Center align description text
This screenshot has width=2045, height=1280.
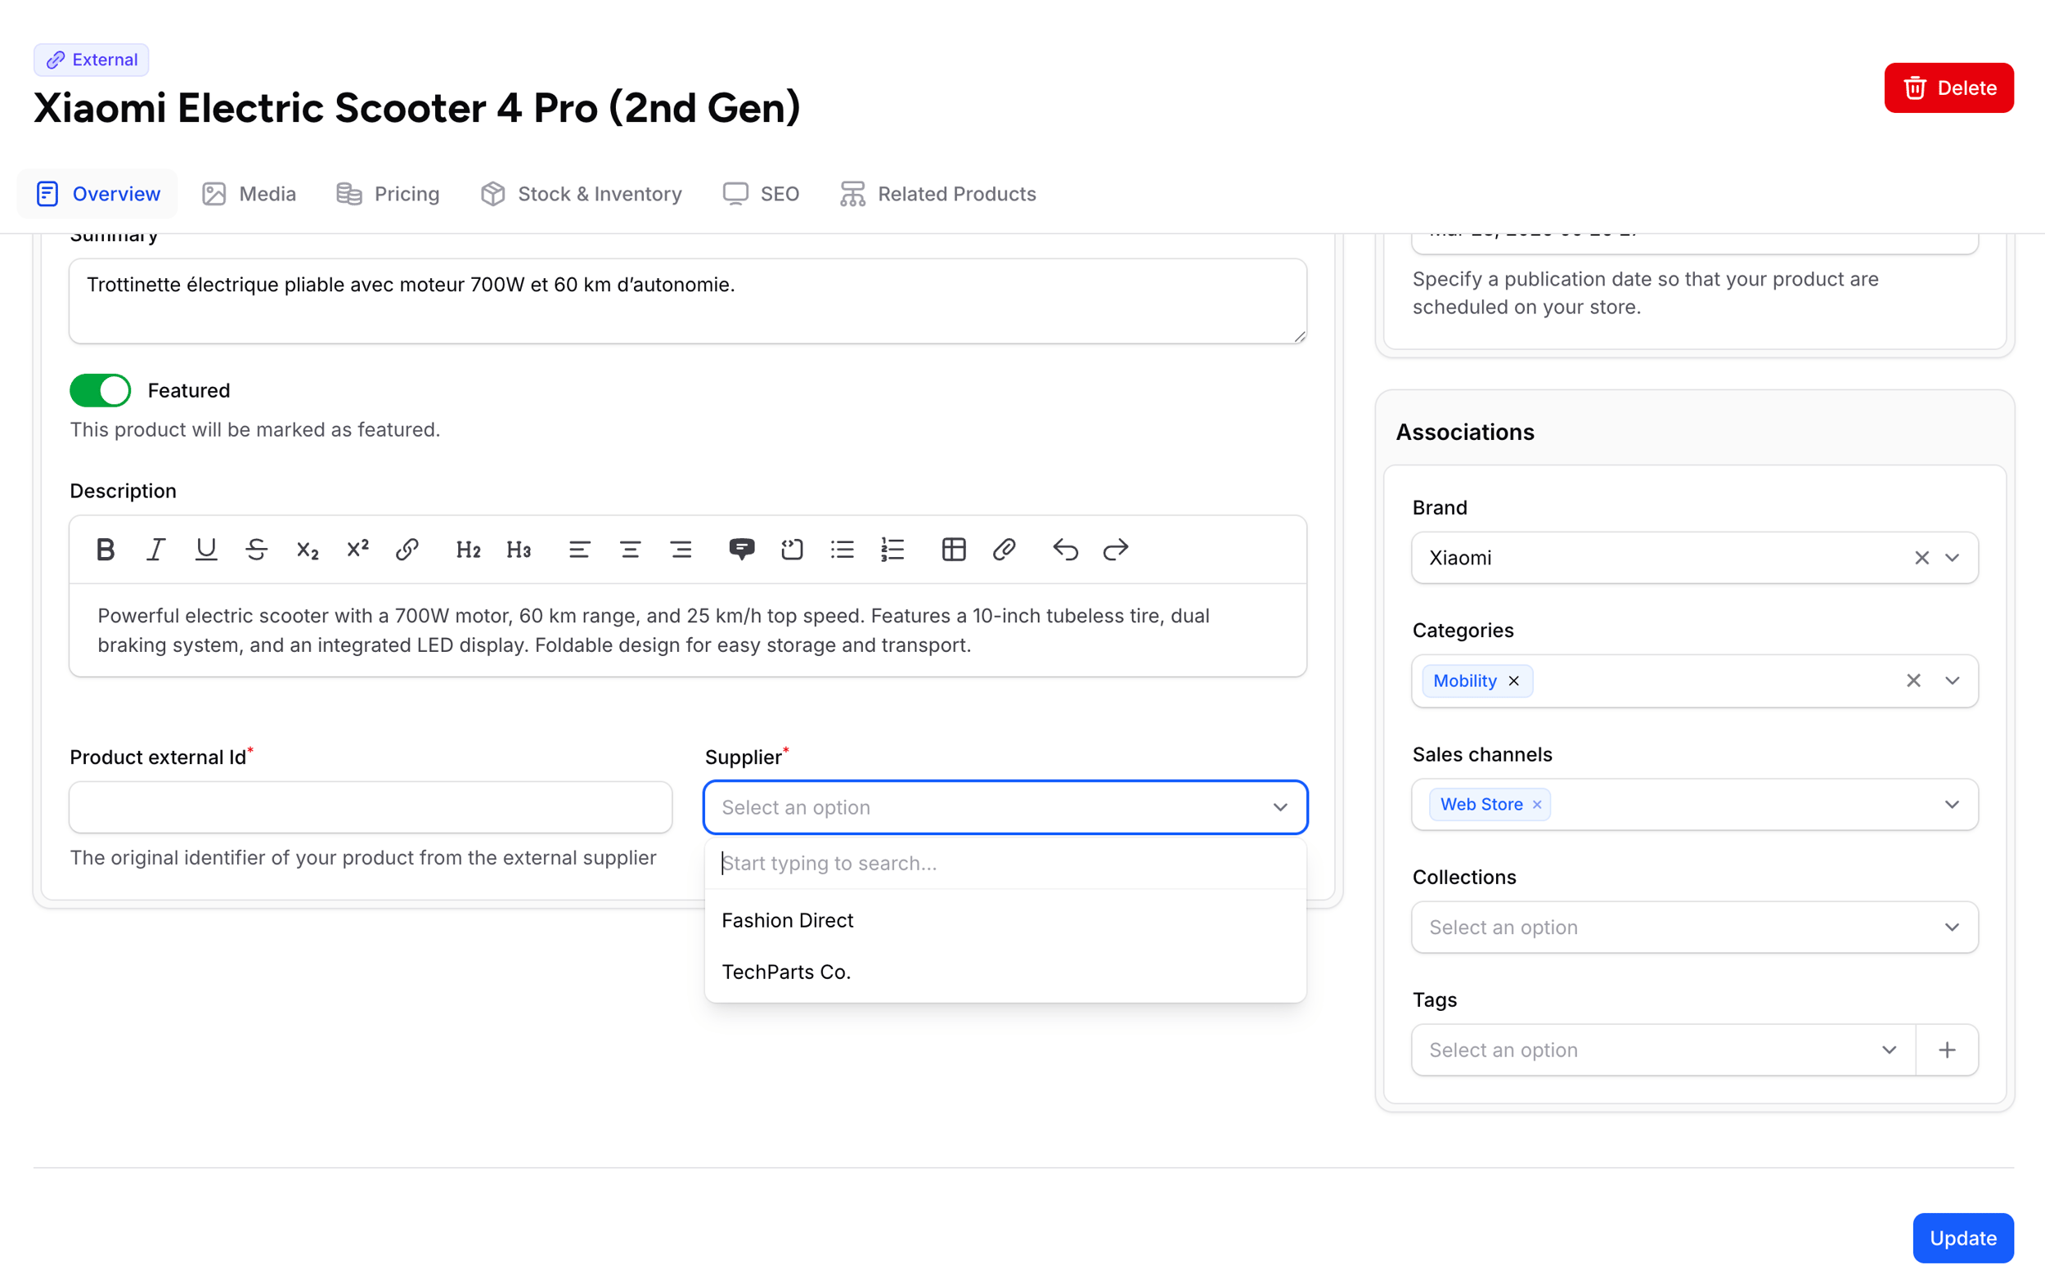click(630, 550)
